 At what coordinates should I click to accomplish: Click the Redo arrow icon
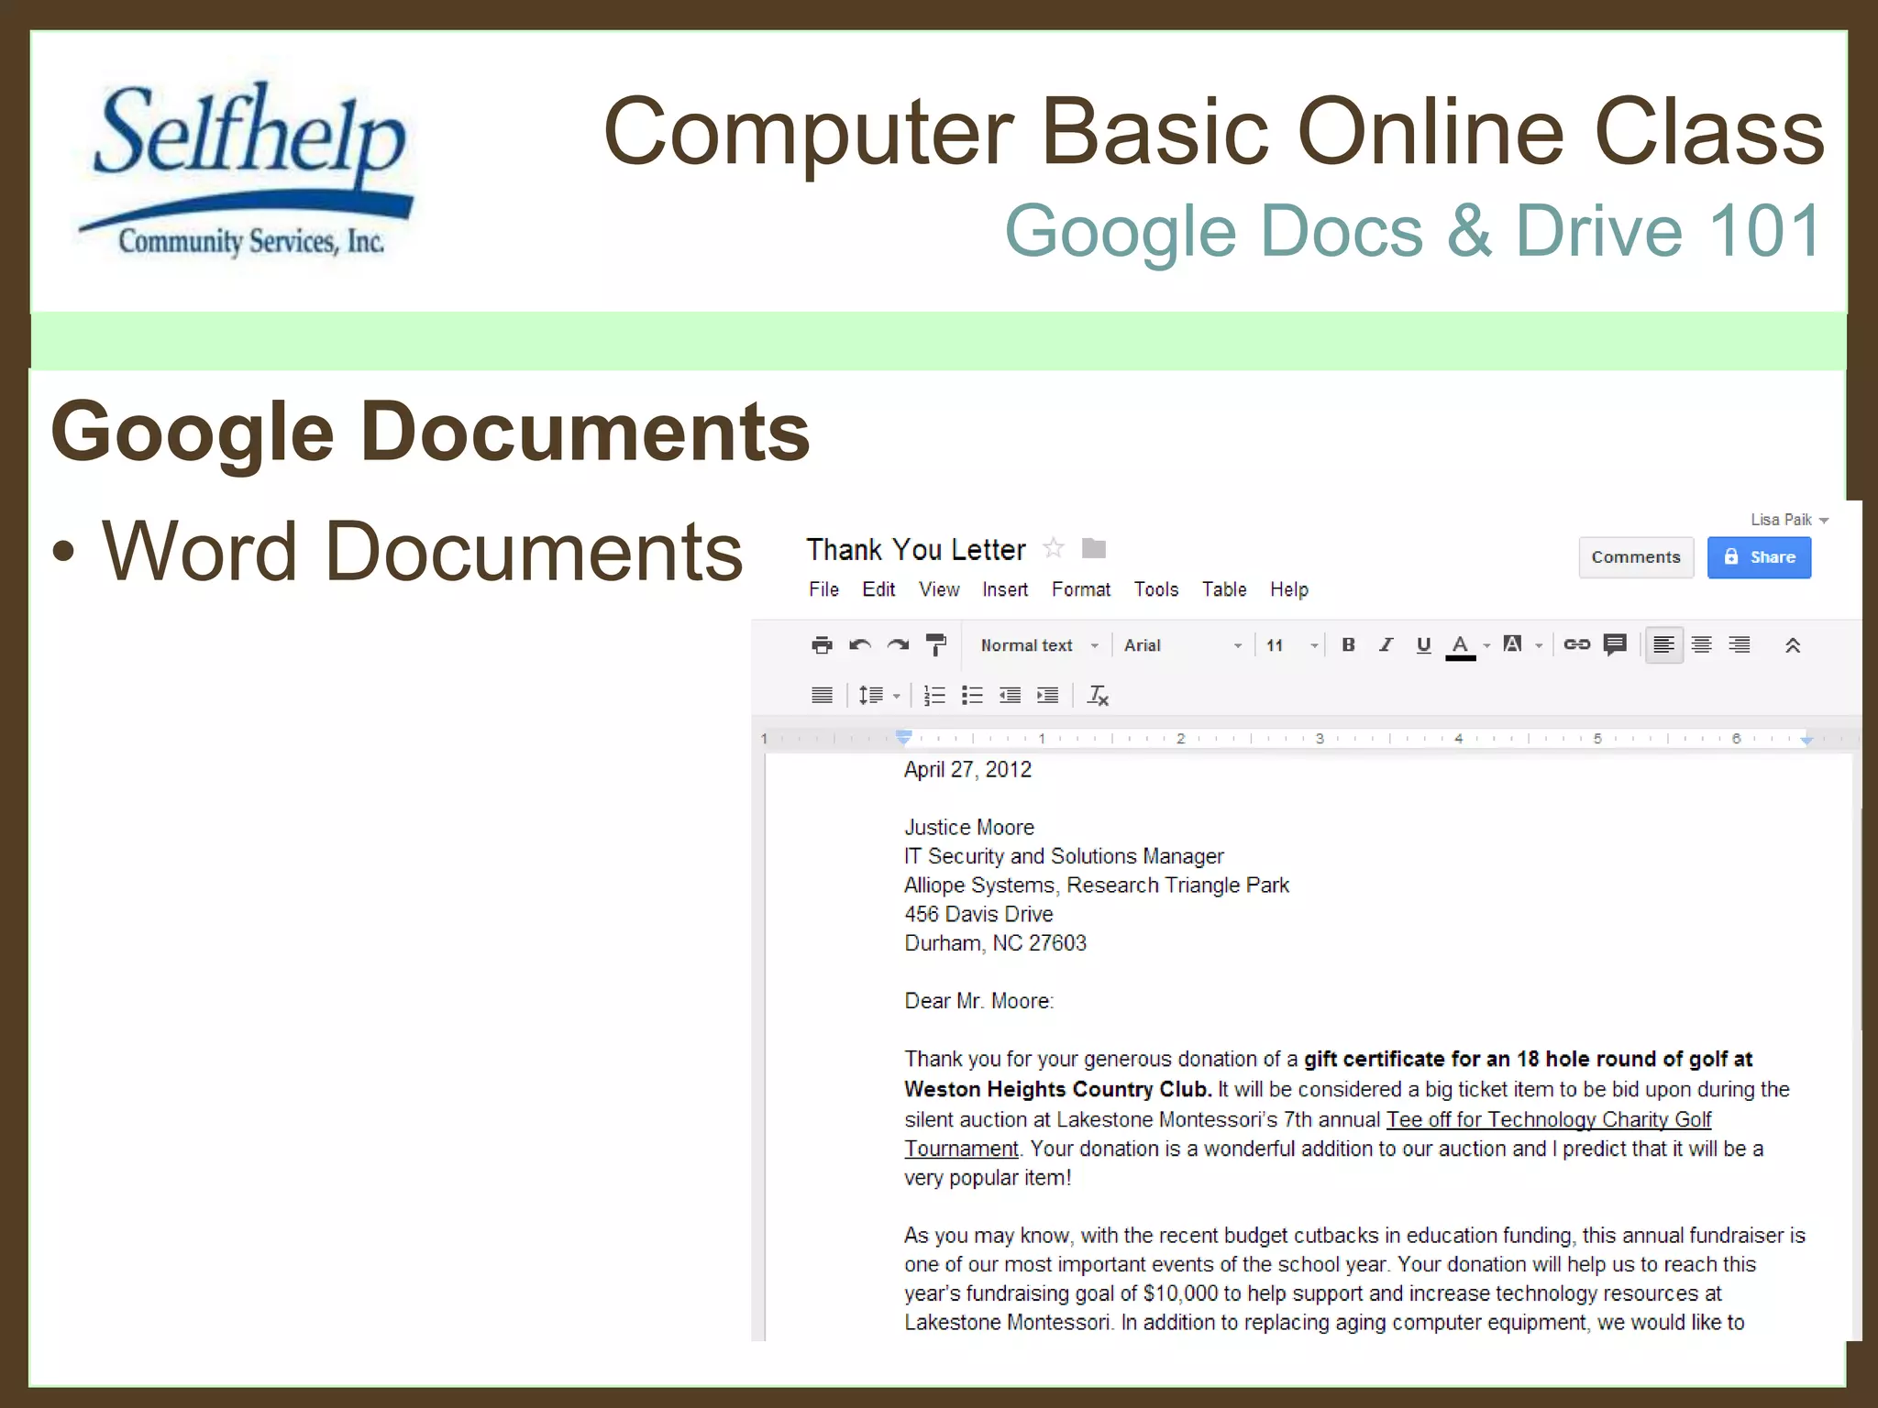pos(898,645)
